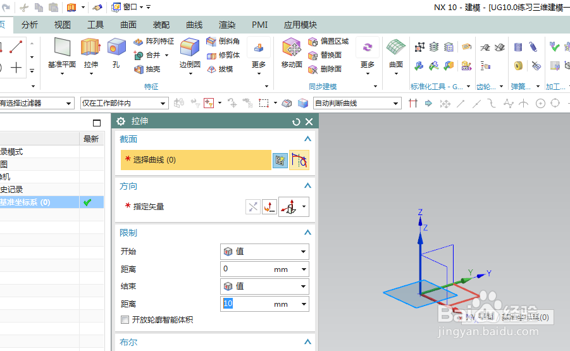This screenshot has width=570, height=351.
Task: Click the 最新 column header
Action: point(91,139)
